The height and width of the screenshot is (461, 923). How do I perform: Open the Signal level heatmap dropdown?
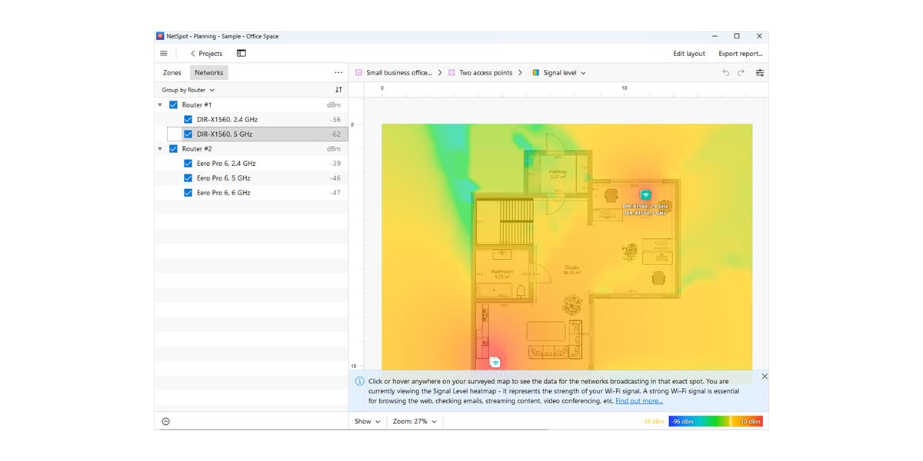tap(559, 73)
